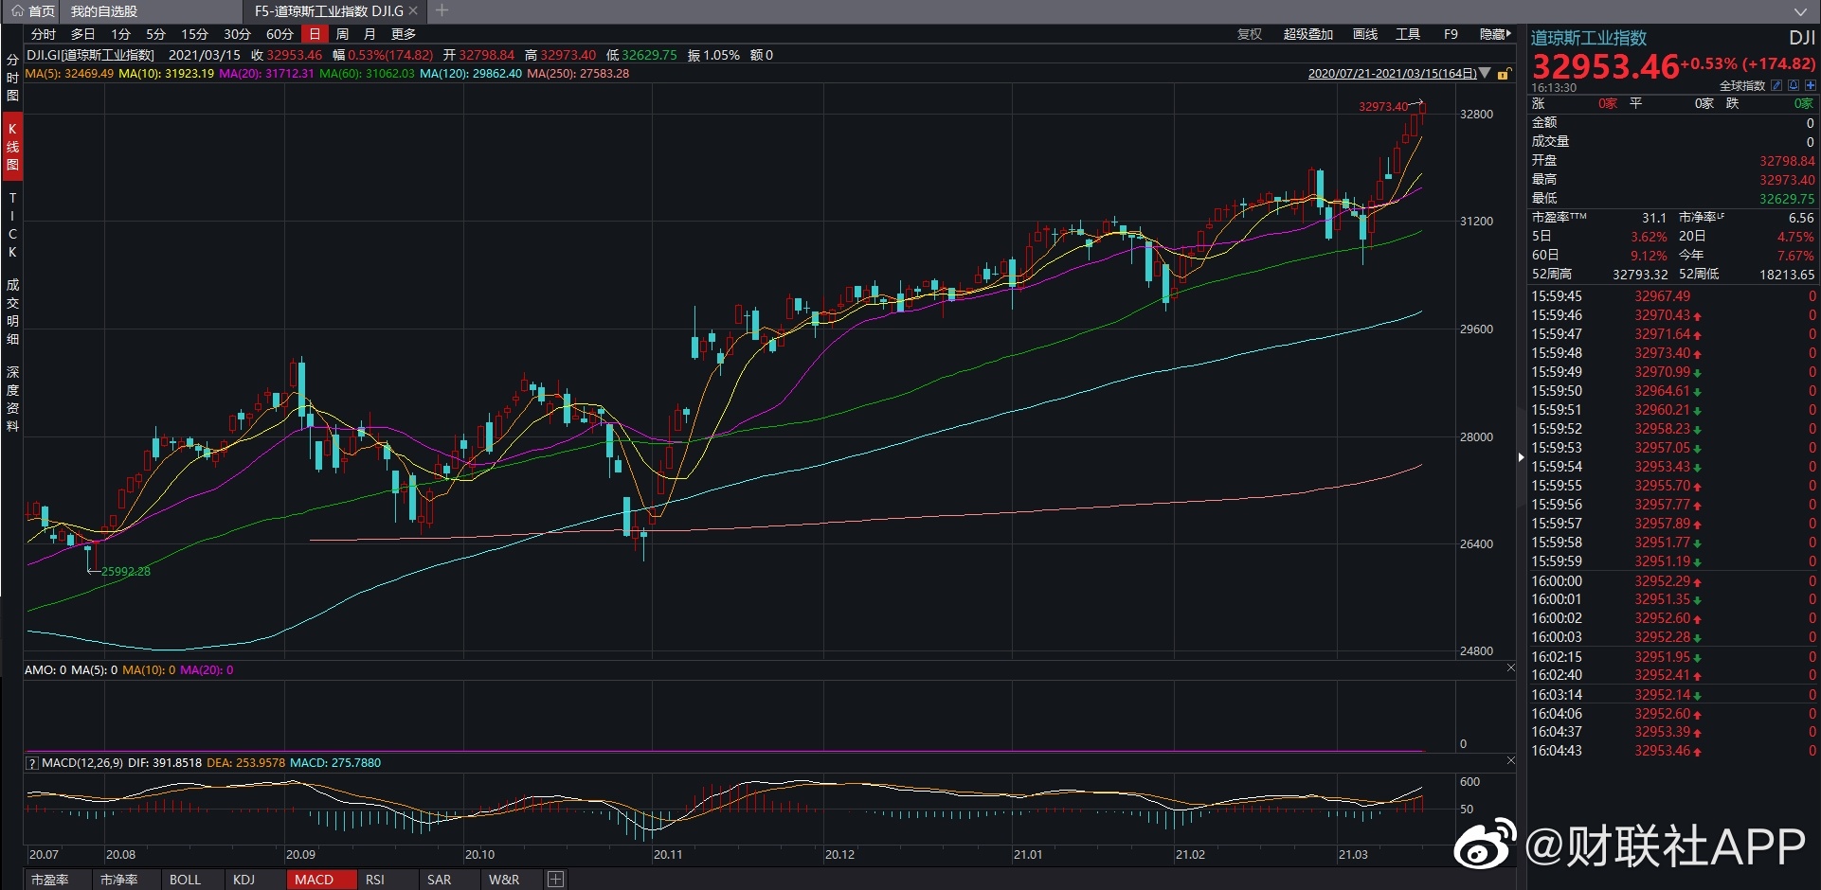Click the 52周高 value 32793.32
Image resolution: width=1821 pixels, height=890 pixels.
pos(1640,275)
